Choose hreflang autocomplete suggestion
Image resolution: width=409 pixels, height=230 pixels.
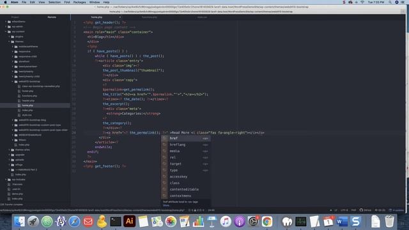click(x=185, y=145)
